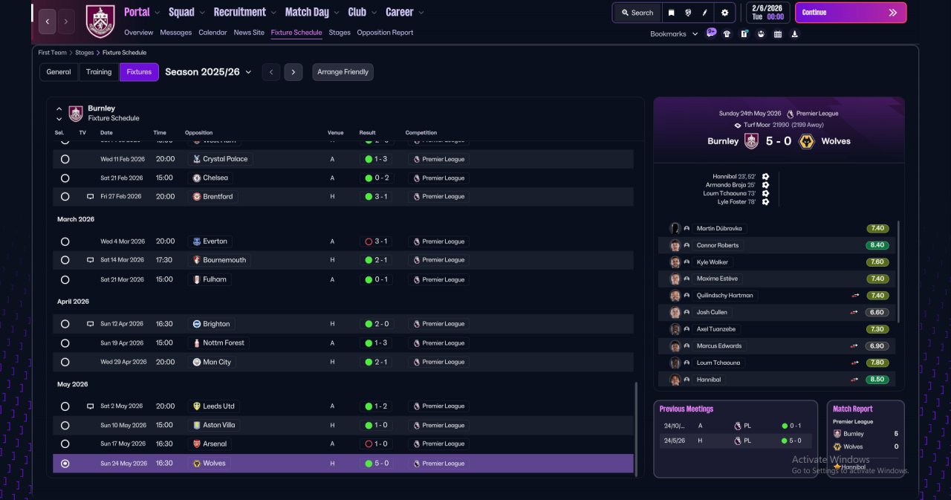Select the Everton fixture radio button
The image size is (951, 500).
point(65,241)
